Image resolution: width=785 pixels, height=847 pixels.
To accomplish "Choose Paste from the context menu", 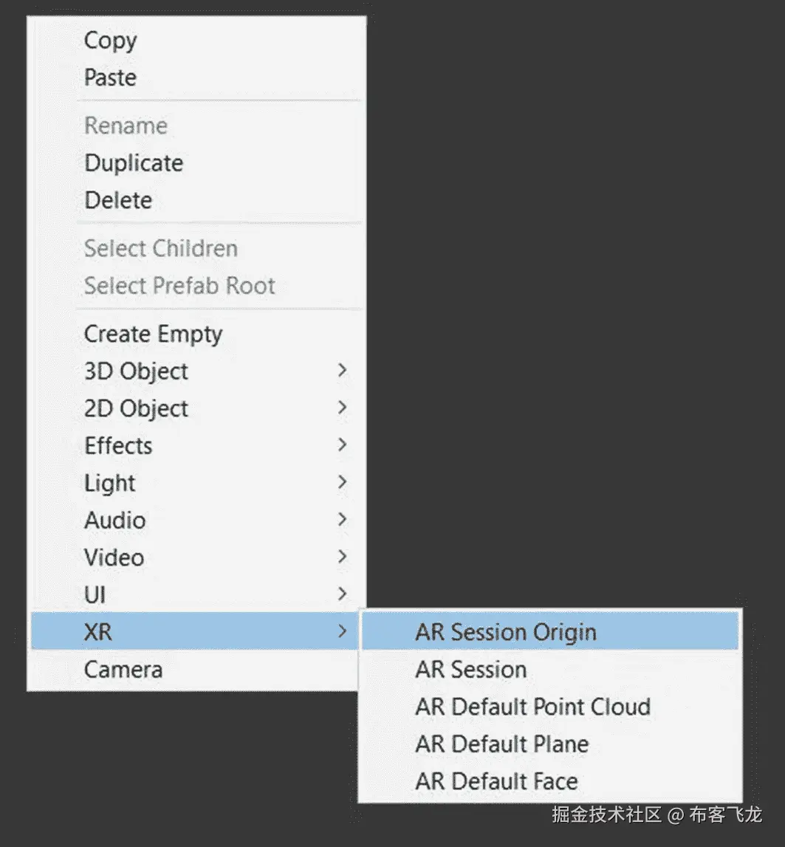I will pyautogui.click(x=111, y=78).
